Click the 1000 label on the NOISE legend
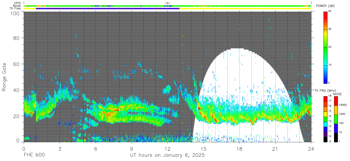 coord(342,114)
